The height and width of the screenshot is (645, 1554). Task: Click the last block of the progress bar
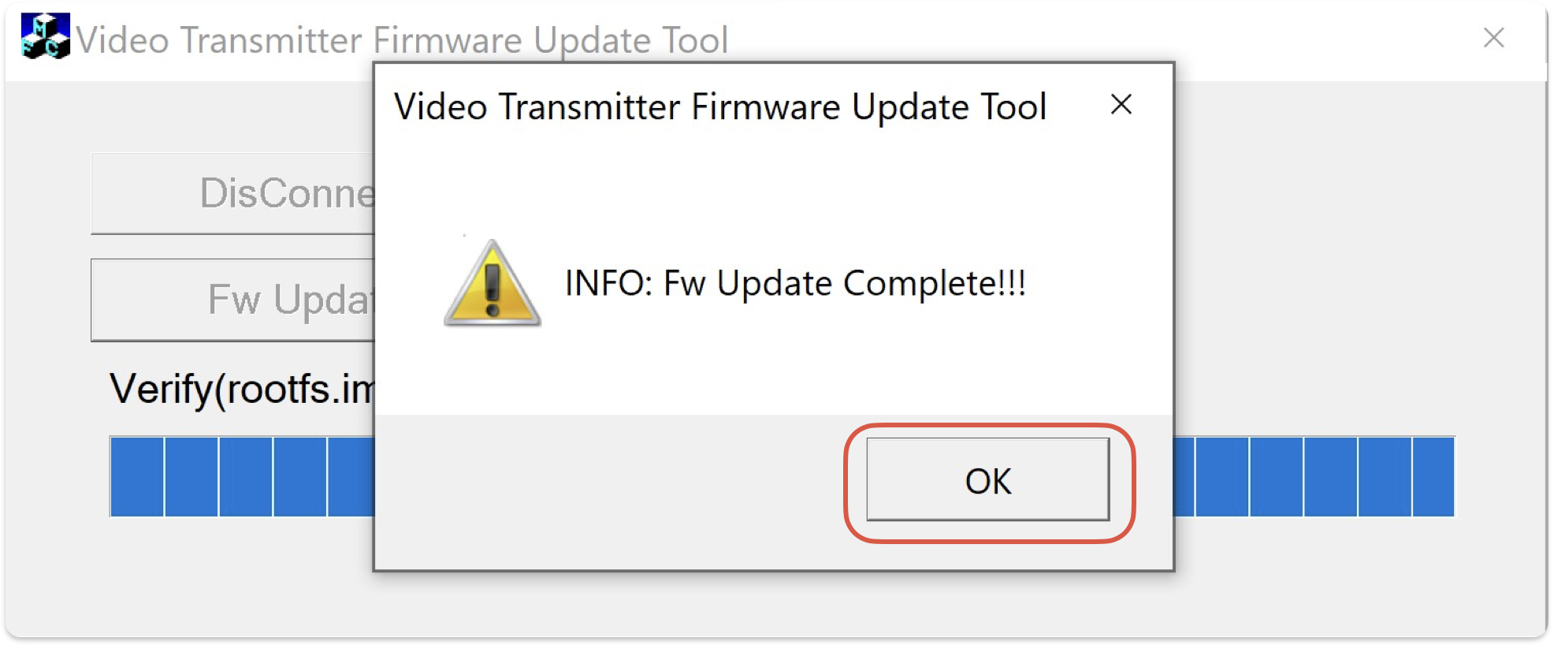pyautogui.click(x=1433, y=477)
